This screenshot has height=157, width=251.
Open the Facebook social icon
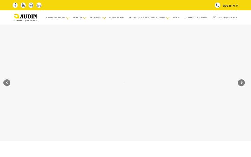pyautogui.click(x=15, y=5)
